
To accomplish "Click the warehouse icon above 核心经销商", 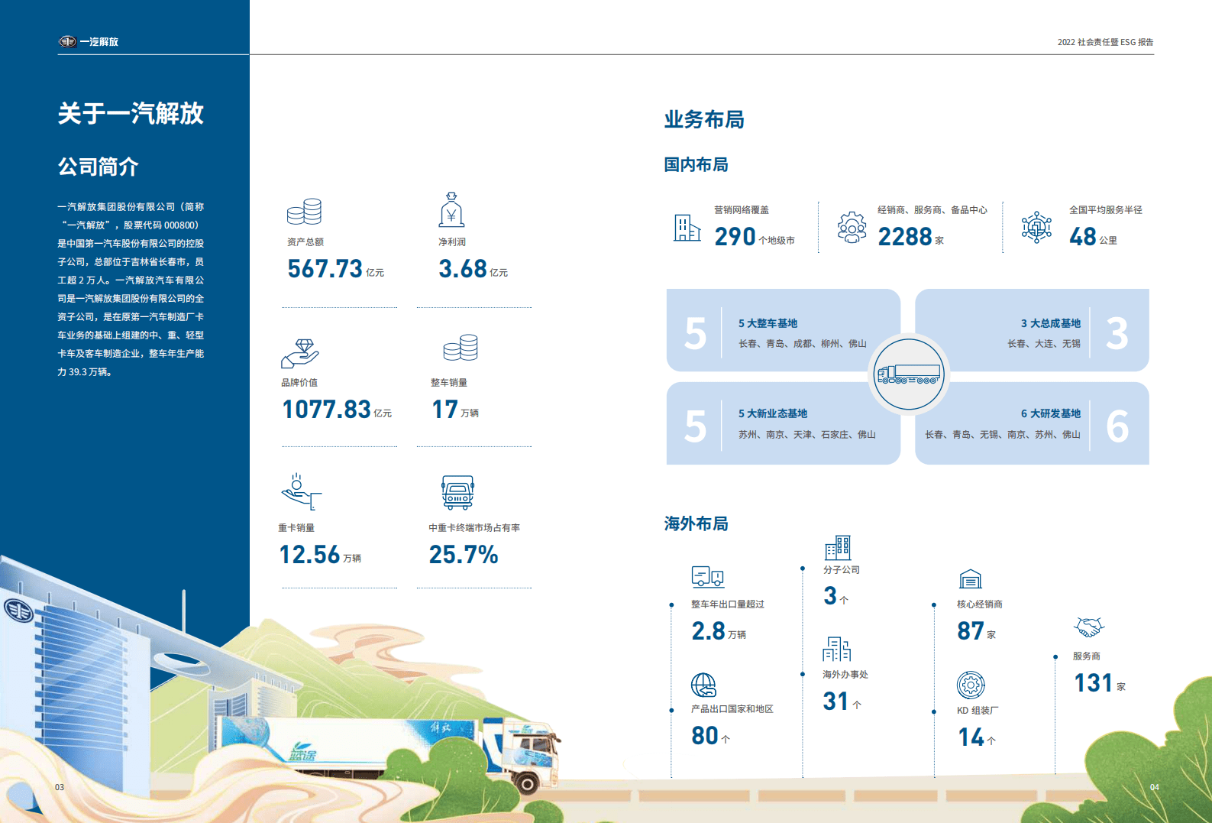I will click(970, 579).
